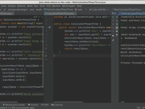Click 'resultData.setResult(sum);' code line
Screen dimensions: 145x109
click(x=82, y=41)
